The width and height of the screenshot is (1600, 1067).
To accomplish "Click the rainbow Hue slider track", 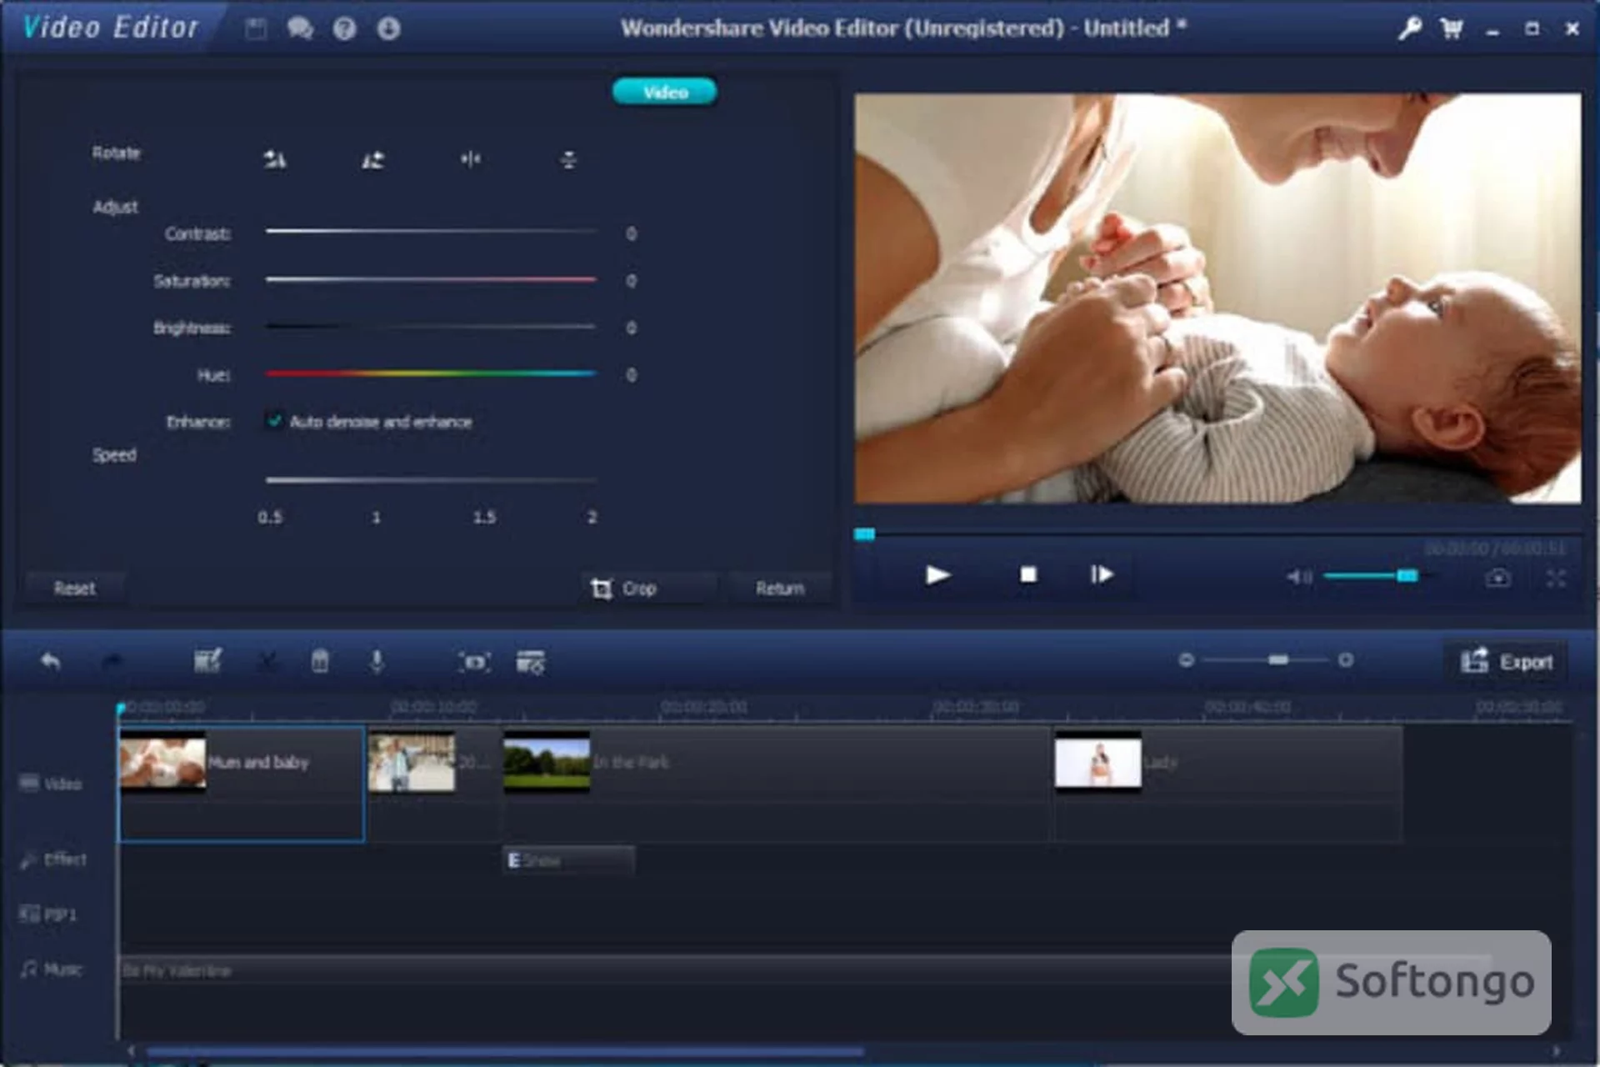I will (431, 373).
